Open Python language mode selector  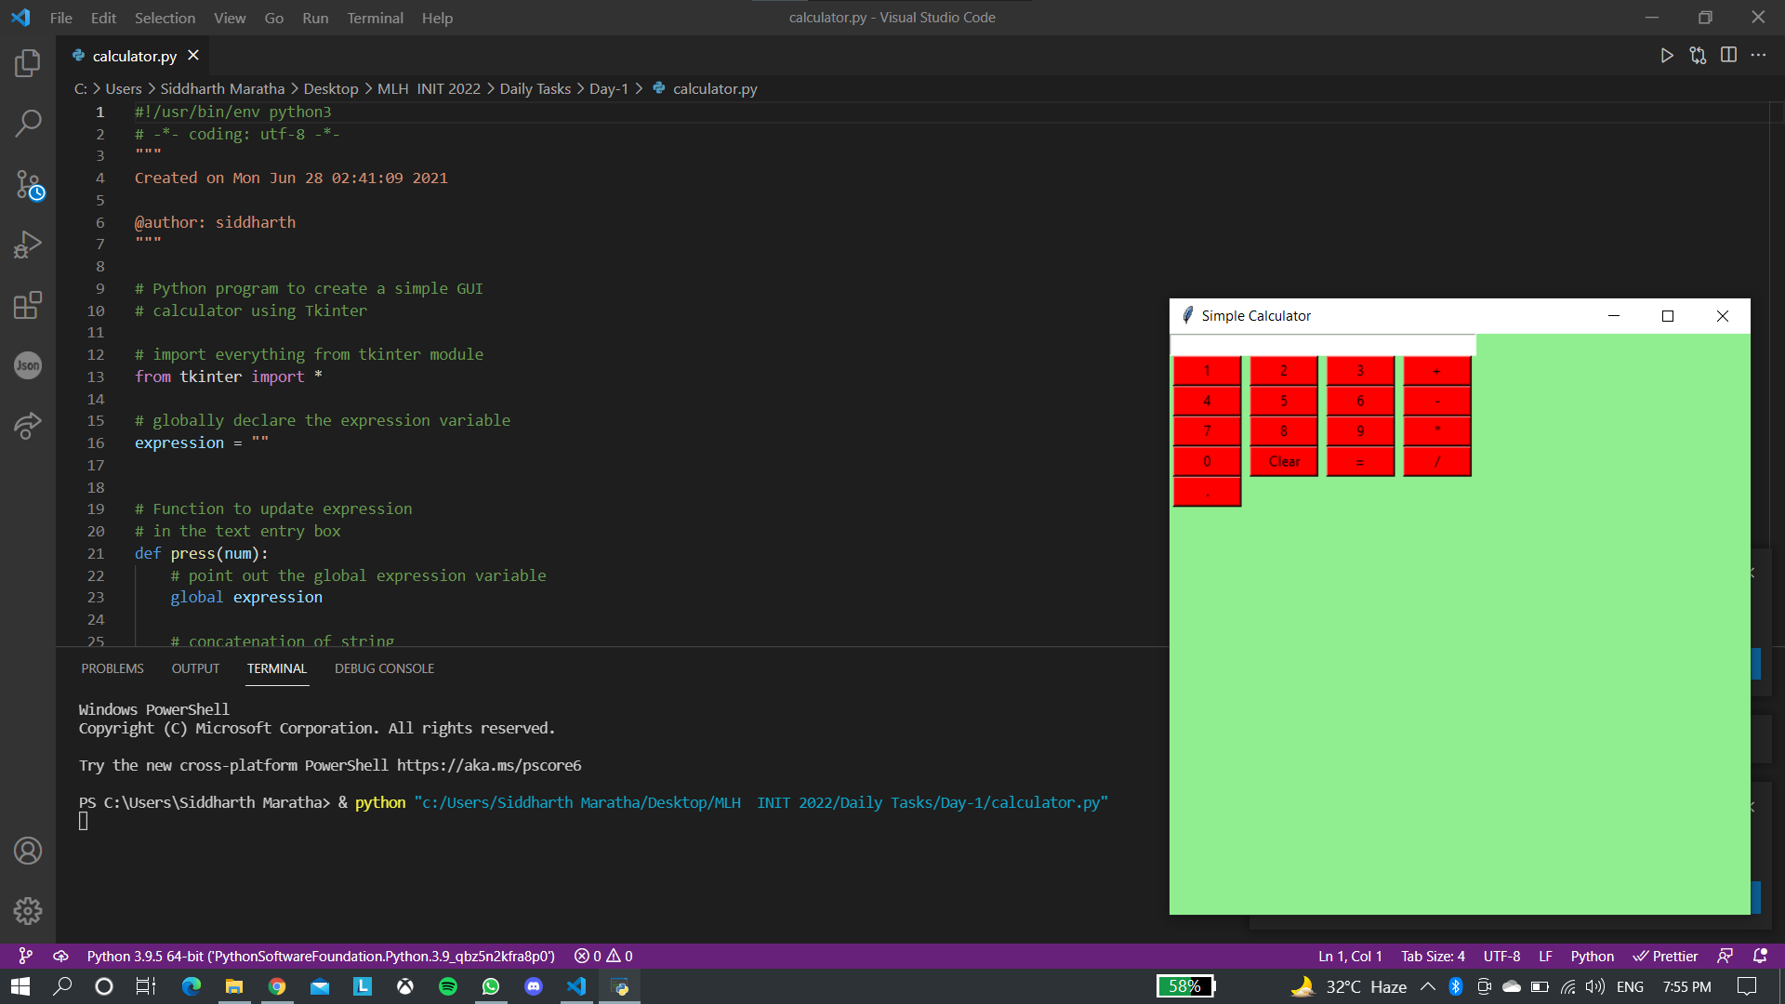[x=1592, y=957]
